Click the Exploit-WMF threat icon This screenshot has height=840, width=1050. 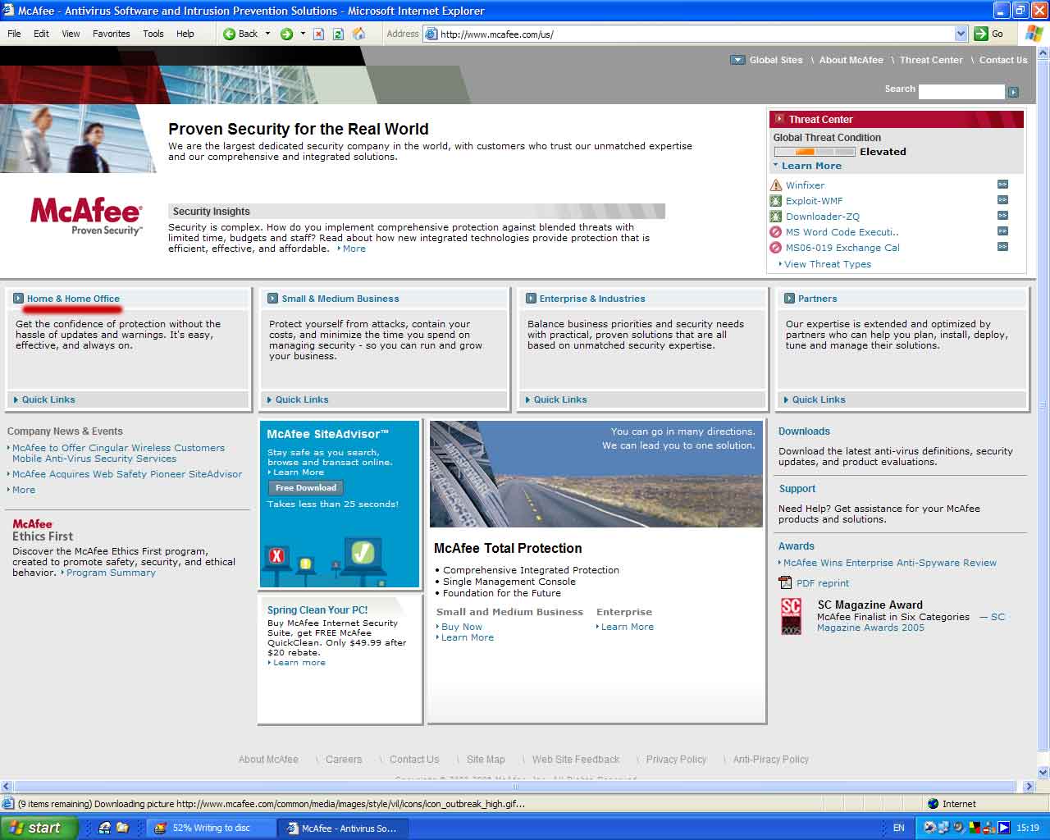click(776, 201)
